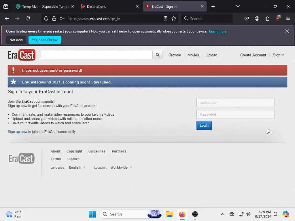Bookmark this page with star icon
295x221 pixels.
pos(174,19)
